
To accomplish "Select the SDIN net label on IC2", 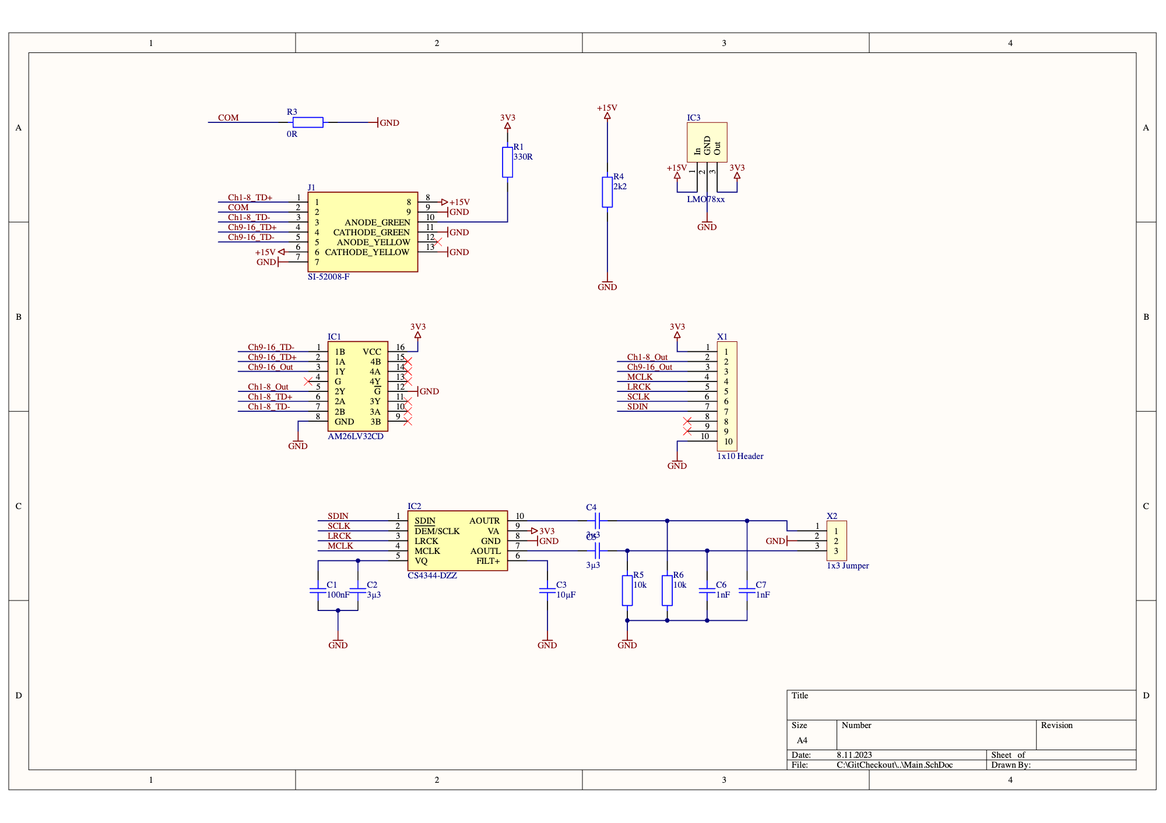I will click(x=338, y=516).
